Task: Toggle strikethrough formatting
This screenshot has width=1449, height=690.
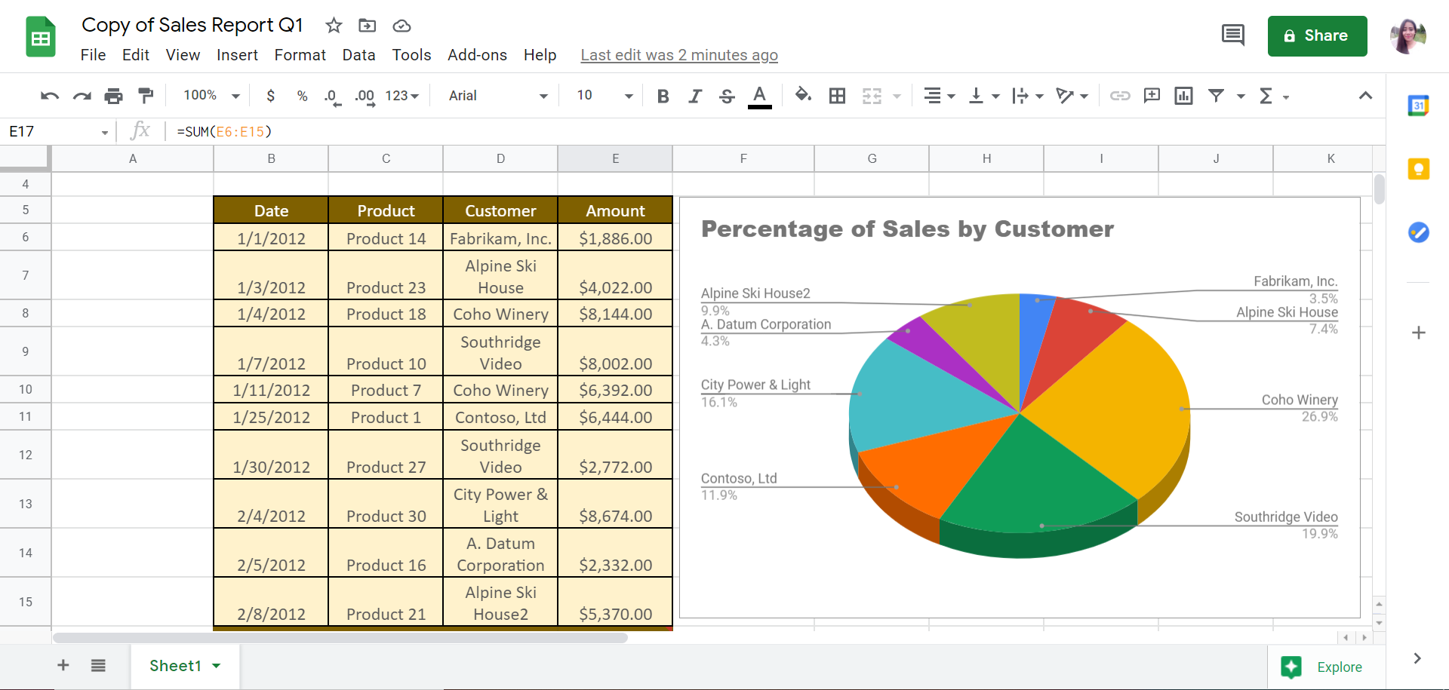Action: point(727,96)
